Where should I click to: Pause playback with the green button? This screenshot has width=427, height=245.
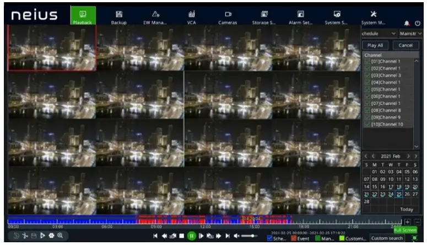[192, 236]
